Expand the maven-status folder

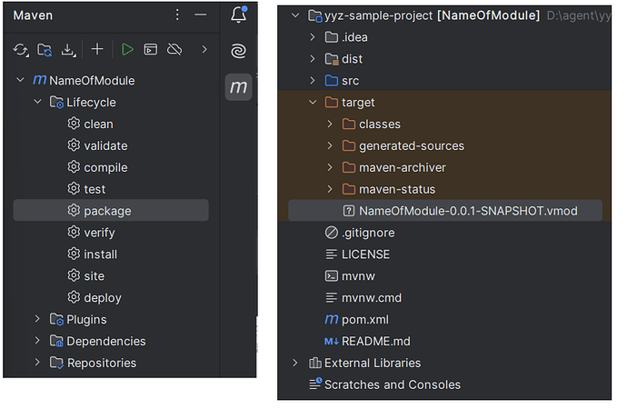pos(330,189)
